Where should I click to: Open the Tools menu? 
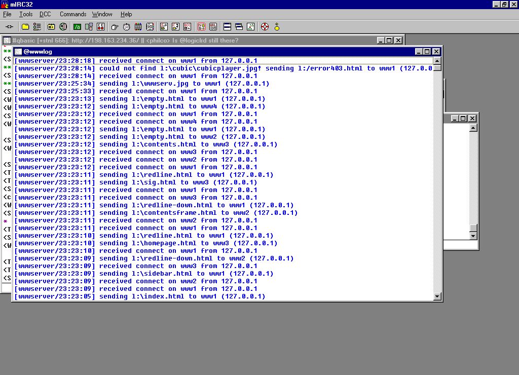coord(26,14)
